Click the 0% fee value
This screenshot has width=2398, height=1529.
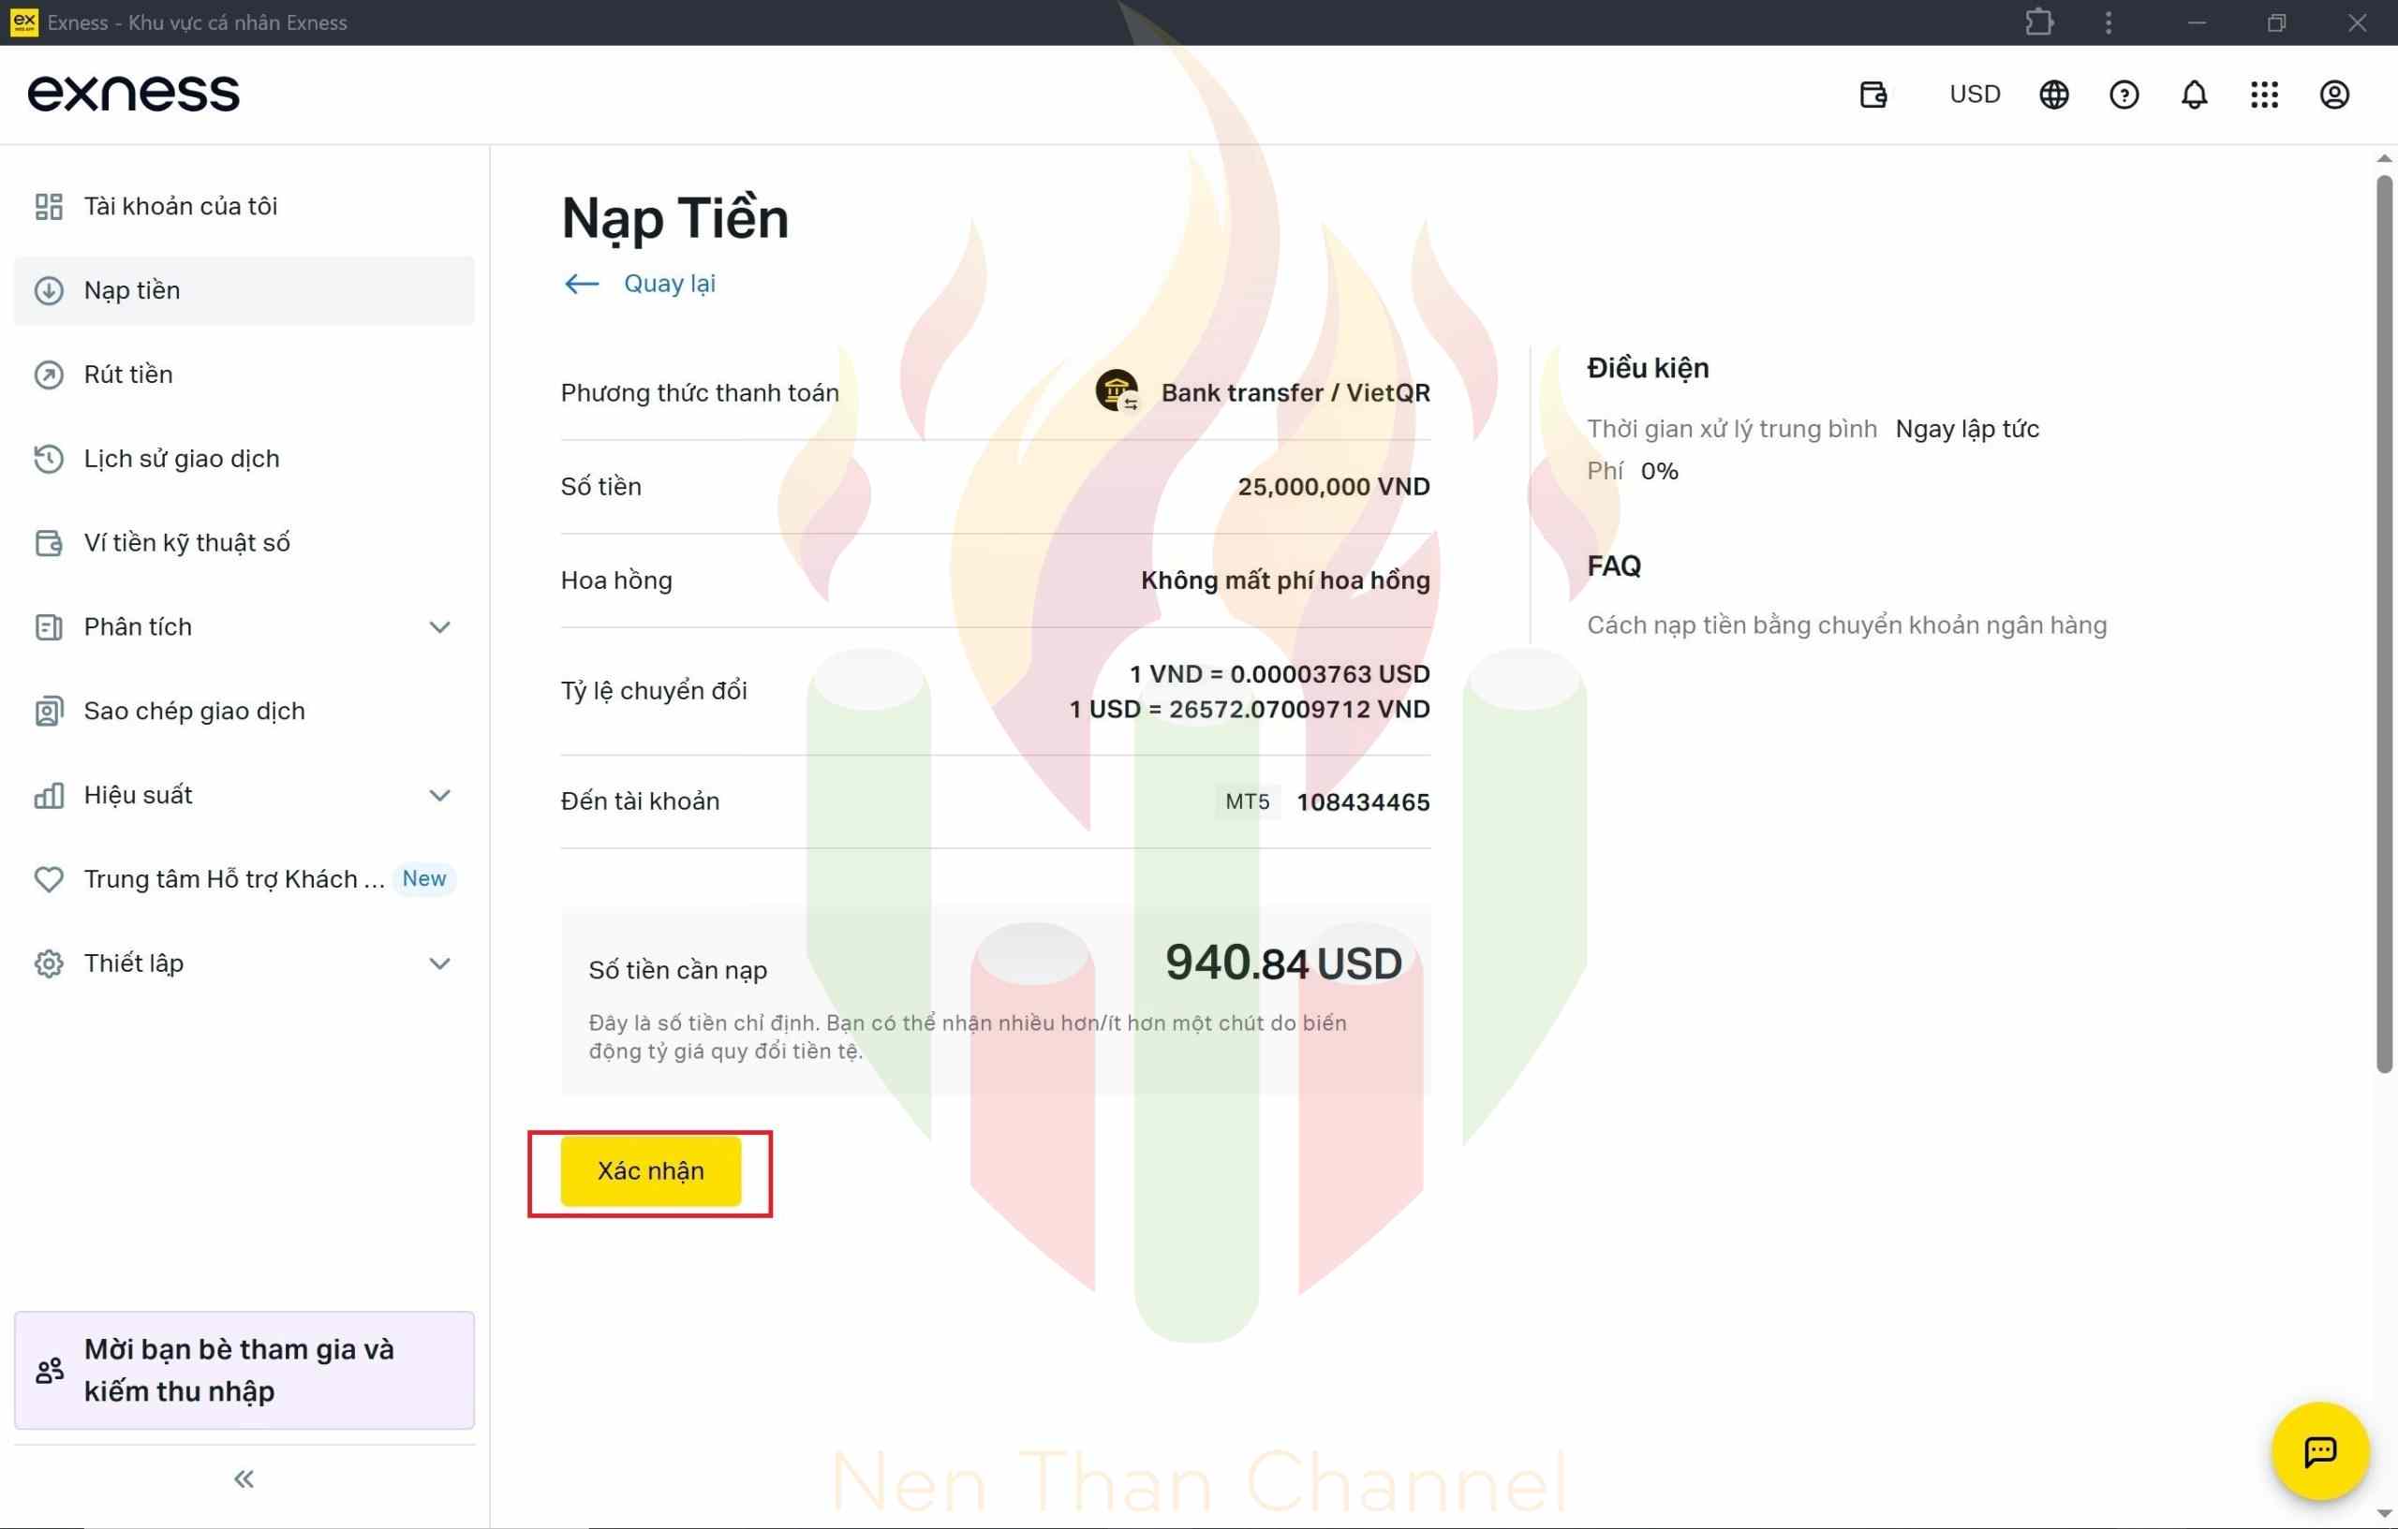1658,471
